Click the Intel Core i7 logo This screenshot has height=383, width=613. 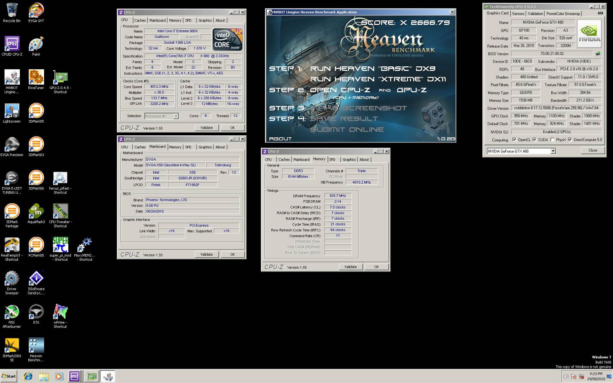point(227,39)
